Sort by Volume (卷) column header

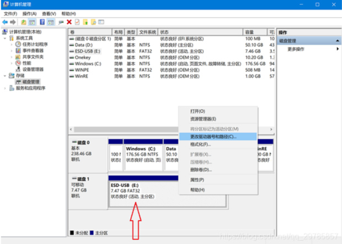click(90, 33)
